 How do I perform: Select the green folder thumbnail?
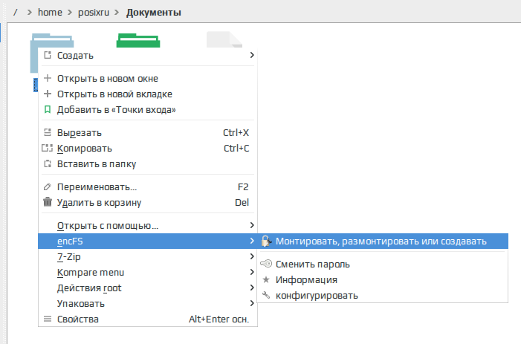[138, 40]
